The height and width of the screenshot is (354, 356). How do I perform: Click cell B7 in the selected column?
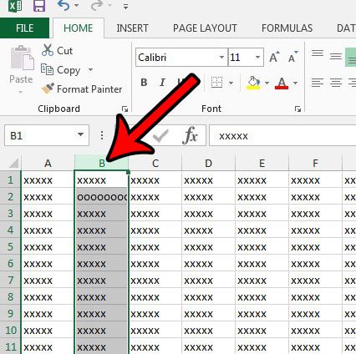(x=101, y=280)
